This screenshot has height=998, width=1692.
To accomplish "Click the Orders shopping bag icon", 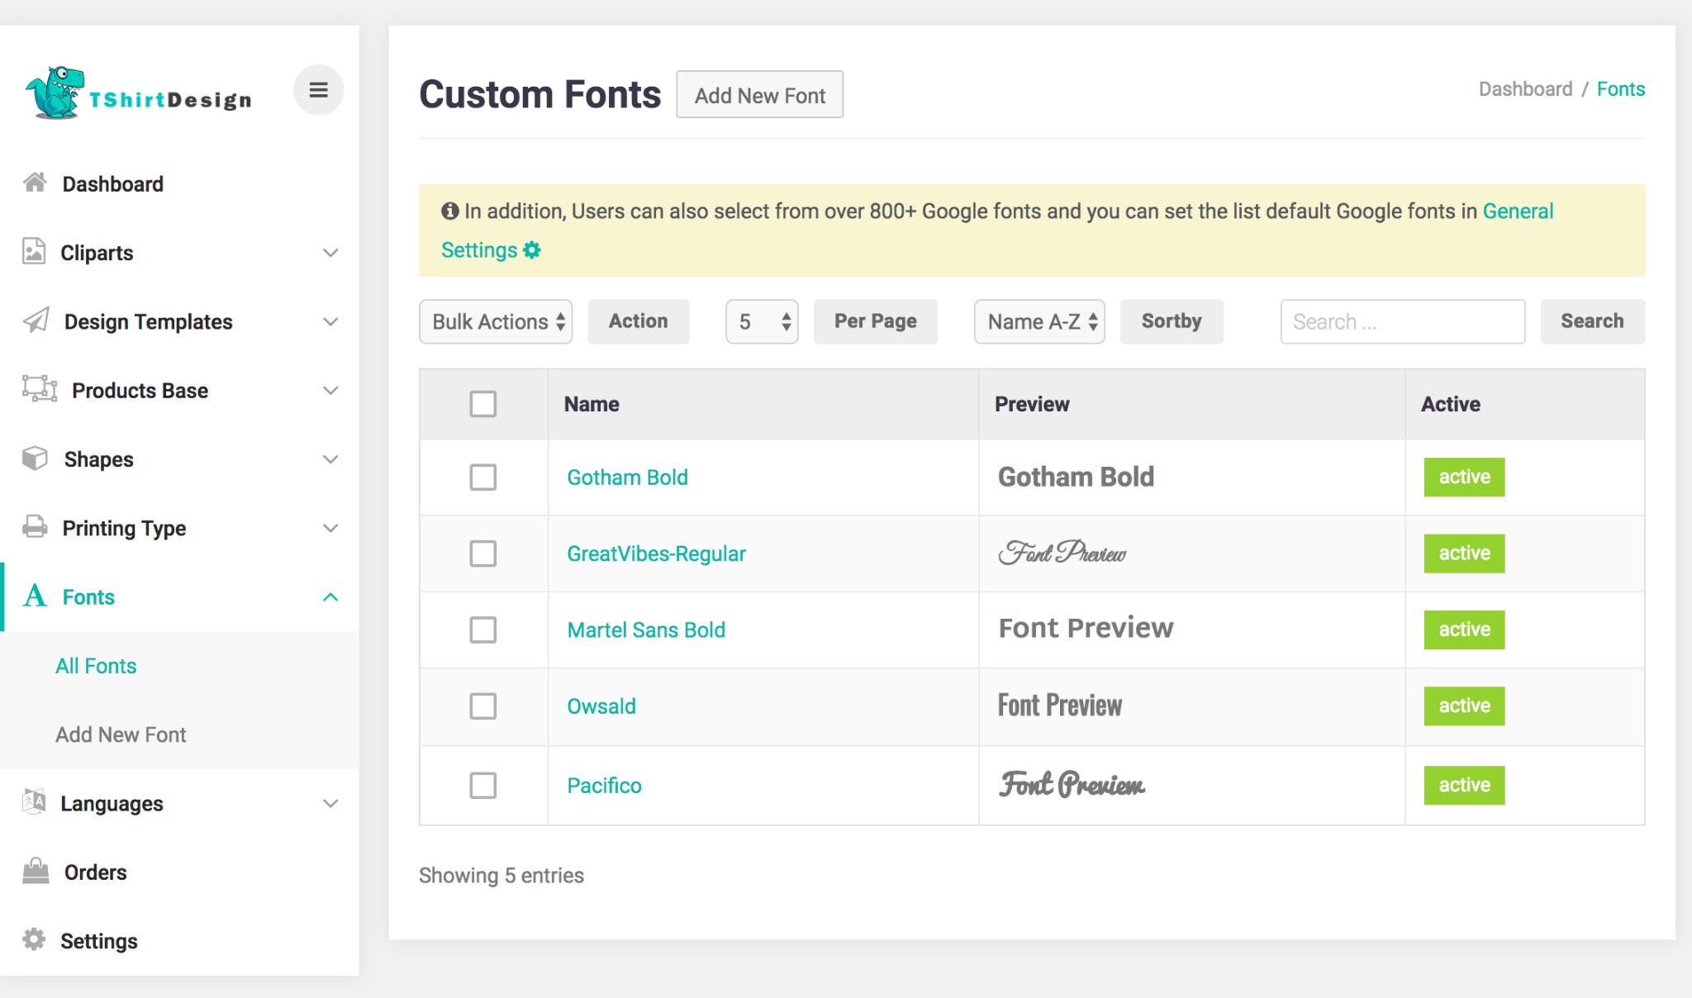I will tap(36, 871).
